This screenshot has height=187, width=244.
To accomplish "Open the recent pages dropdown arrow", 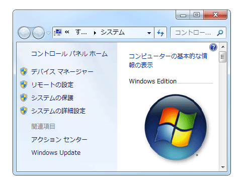I will point(48,33).
